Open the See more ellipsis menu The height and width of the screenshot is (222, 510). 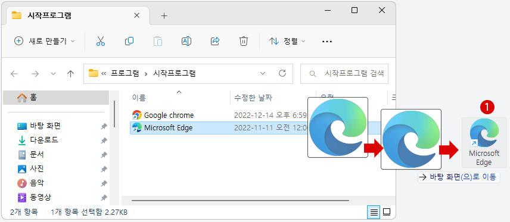[x=327, y=42]
